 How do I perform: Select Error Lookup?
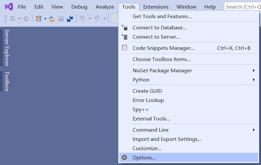(189, 100)
